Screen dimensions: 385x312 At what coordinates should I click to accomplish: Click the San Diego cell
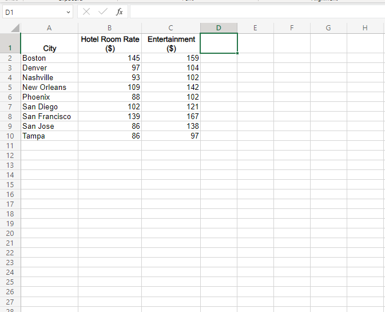point(49,106)
